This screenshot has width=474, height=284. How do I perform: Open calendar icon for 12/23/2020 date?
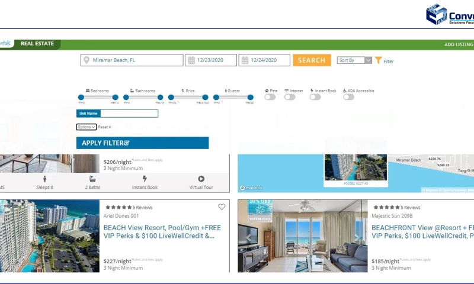click(191, 60)
